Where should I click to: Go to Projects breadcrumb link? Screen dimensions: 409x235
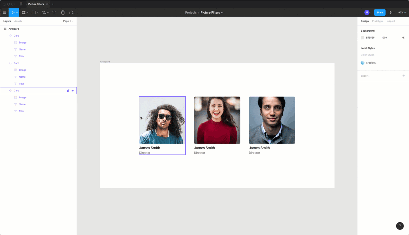191,12
